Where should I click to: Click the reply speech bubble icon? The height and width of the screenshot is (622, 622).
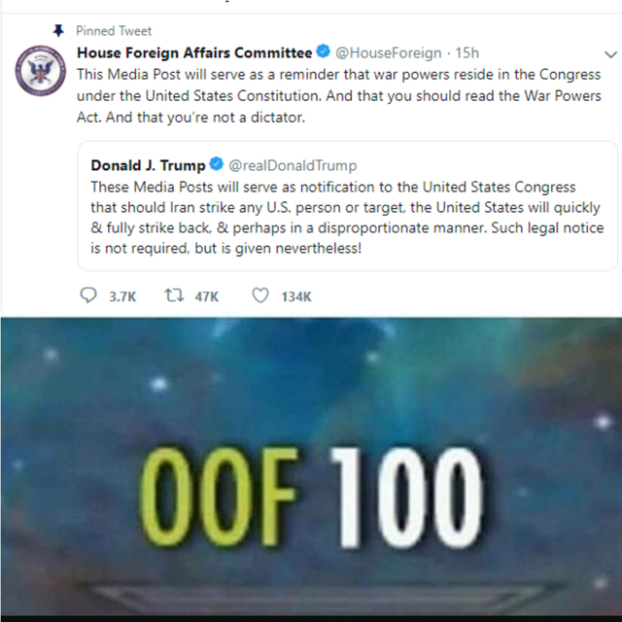click(x=88, y=295)
